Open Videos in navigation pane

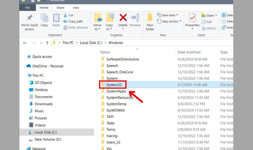point(37,125)
